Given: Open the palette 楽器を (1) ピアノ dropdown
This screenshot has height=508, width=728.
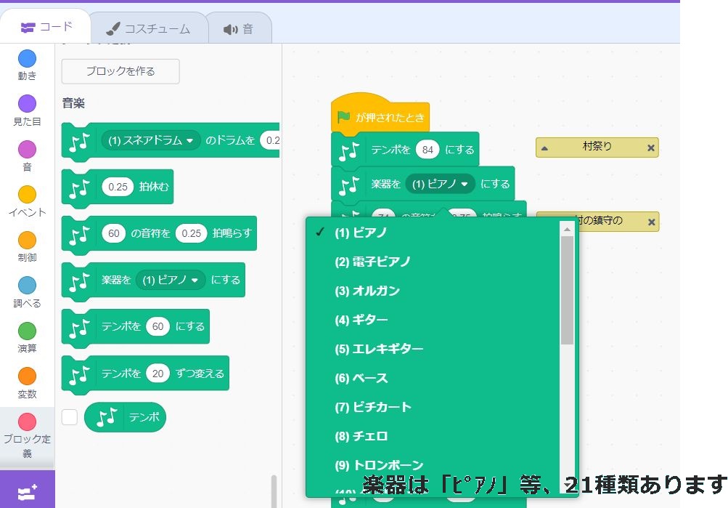Looking at the screenshot, I should (171, 280).
